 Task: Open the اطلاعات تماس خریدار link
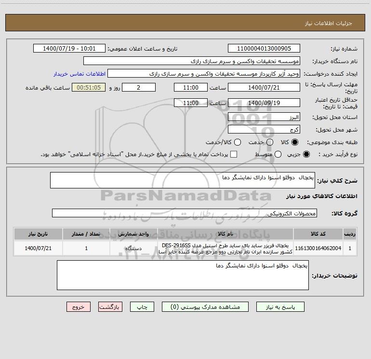tap(79, 74)
